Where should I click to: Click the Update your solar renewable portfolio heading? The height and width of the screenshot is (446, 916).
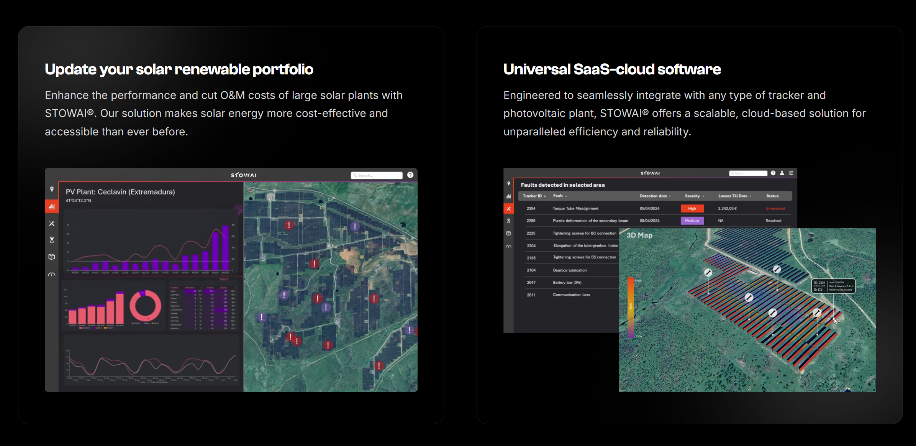(x=179, y=69)
